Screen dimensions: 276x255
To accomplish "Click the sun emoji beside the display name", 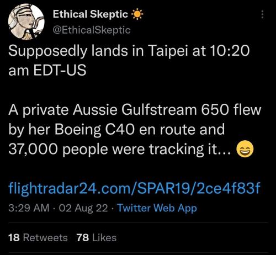I will (x=137, y=14).
